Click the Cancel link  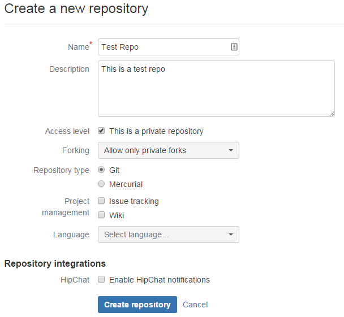pyautogui.click(x=195, y=305)
